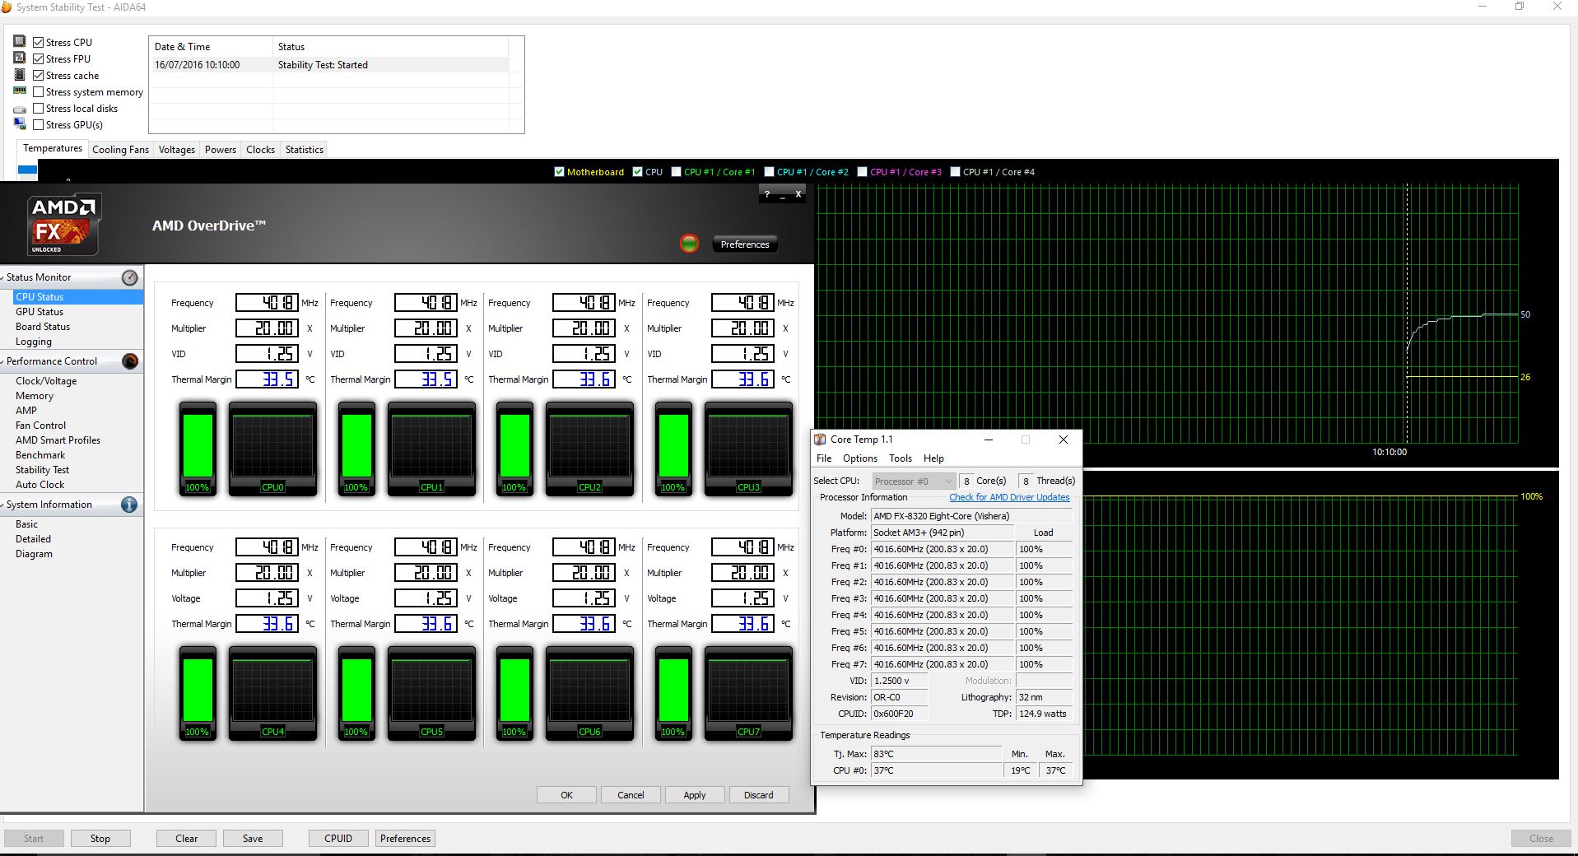Click the Core Temp title bar icon
Viewport: 1578px width, 856px height.
820,440
